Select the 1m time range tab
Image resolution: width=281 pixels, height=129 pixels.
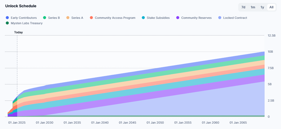point(253,7)
